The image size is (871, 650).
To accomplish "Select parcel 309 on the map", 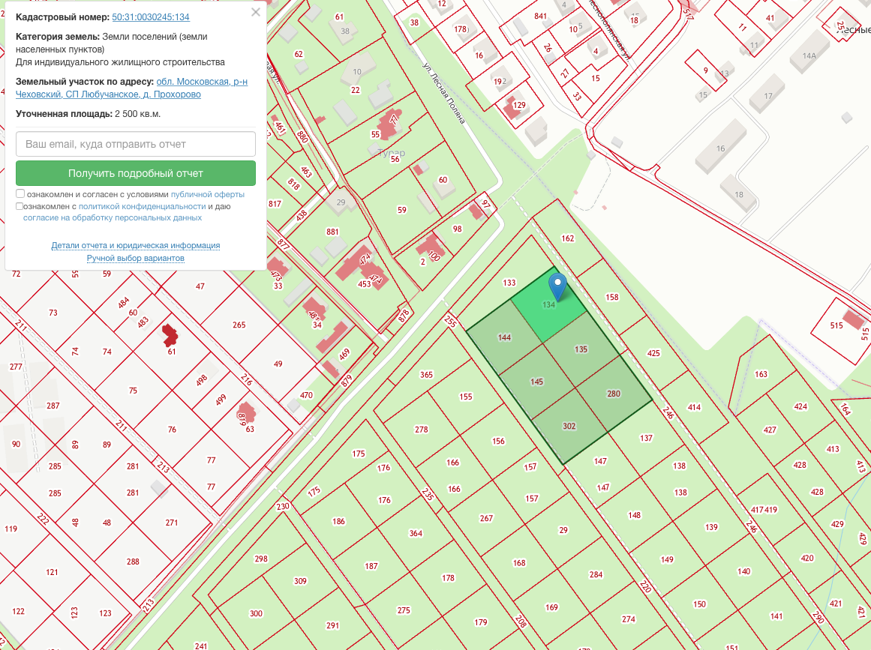I will 300,581.
